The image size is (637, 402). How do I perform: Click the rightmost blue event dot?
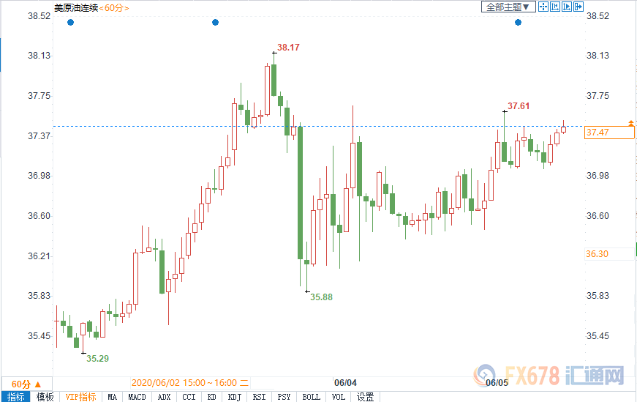coord(518,23)
